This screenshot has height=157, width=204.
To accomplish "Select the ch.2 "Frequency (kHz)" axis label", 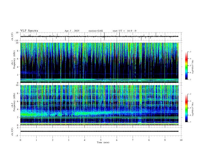I will click(14, 102).
